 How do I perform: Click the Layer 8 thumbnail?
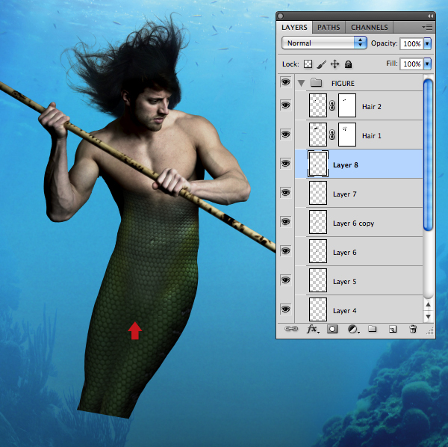[x=318, y=164]
